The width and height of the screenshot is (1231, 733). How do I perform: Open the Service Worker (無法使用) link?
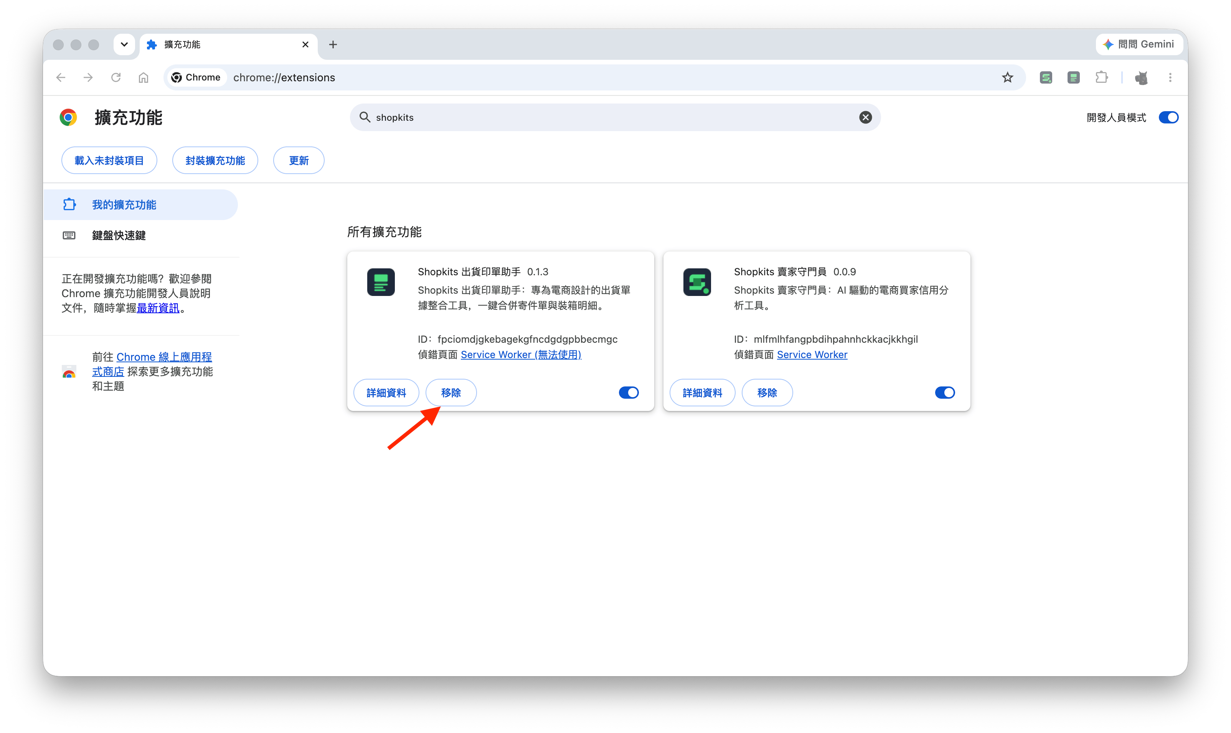coord(521,355)
